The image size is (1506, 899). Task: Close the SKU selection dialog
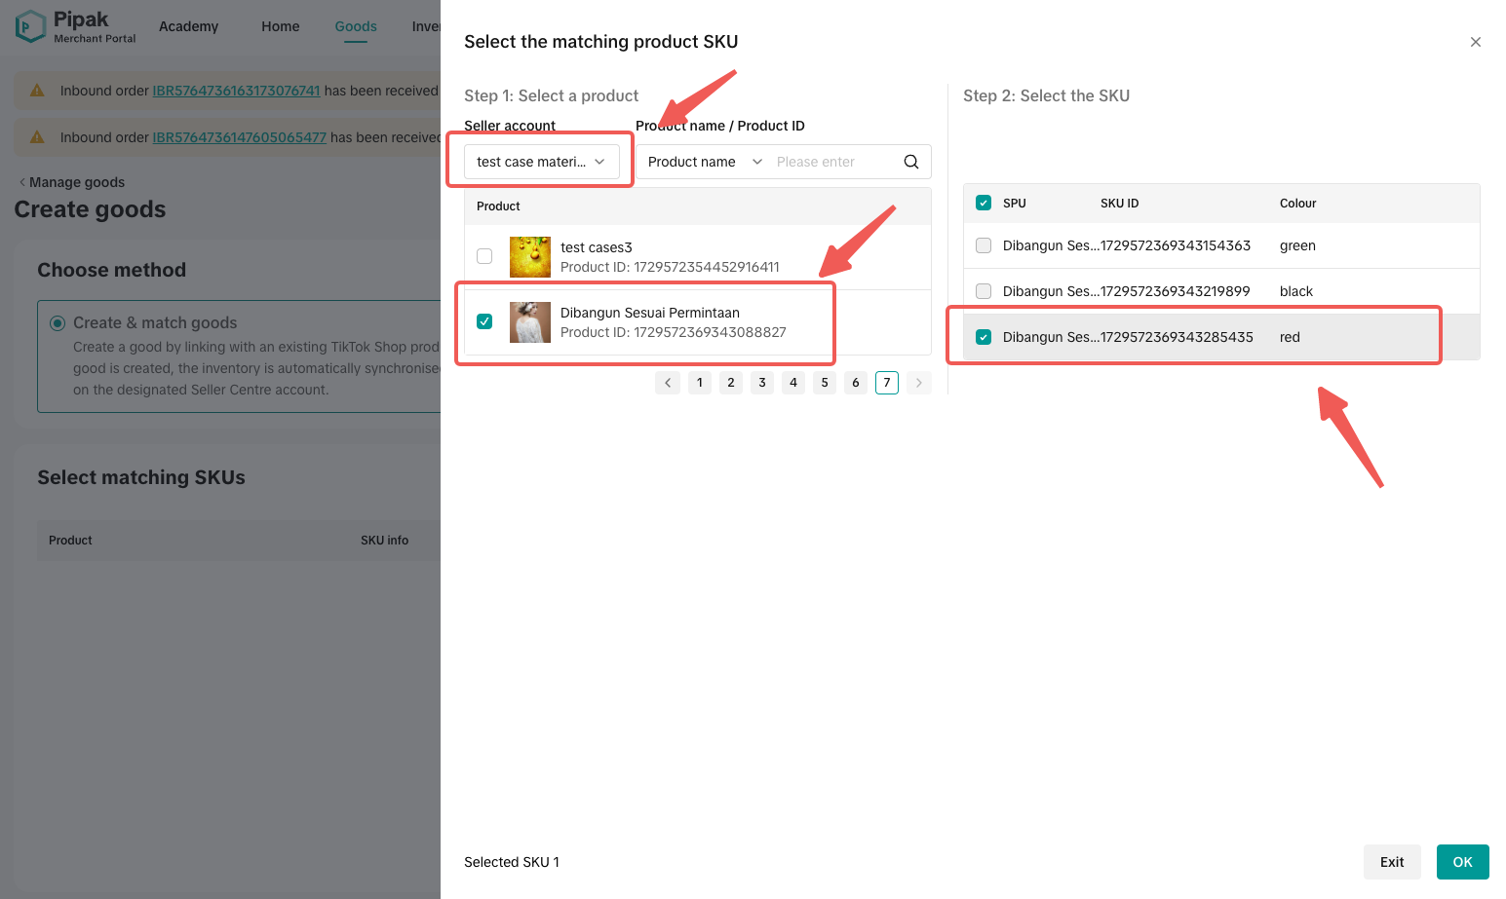pyautogui.click(x=1475, y=42)
